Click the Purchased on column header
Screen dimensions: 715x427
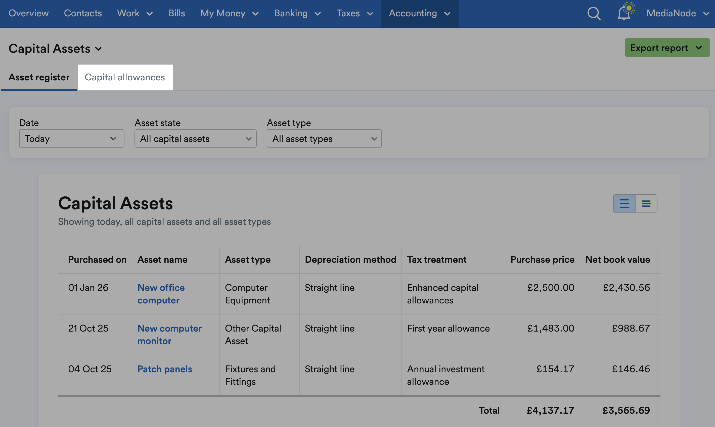pos(97,259)
